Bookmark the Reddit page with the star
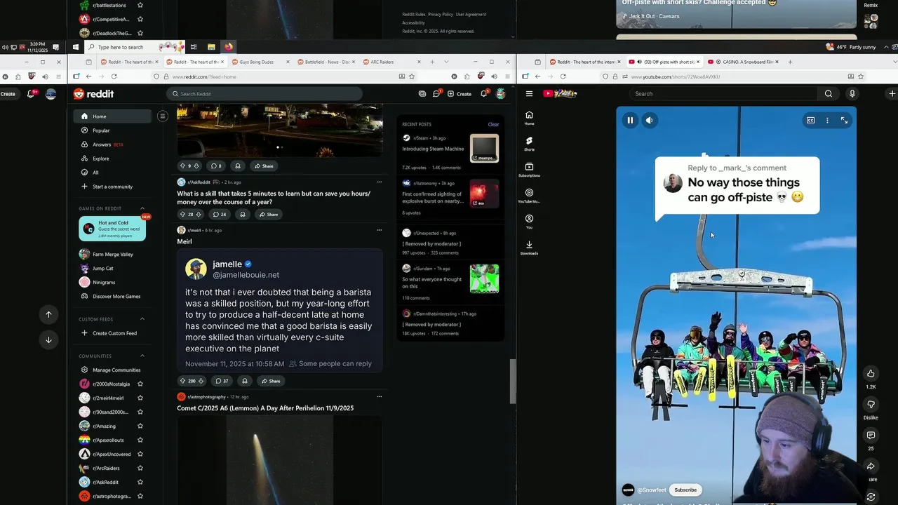 pos(412,76)
